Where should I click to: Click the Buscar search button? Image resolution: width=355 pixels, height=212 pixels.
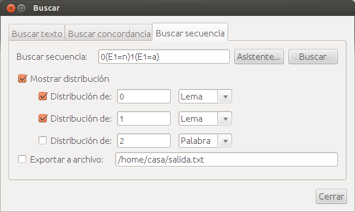(x=313, y=57)
